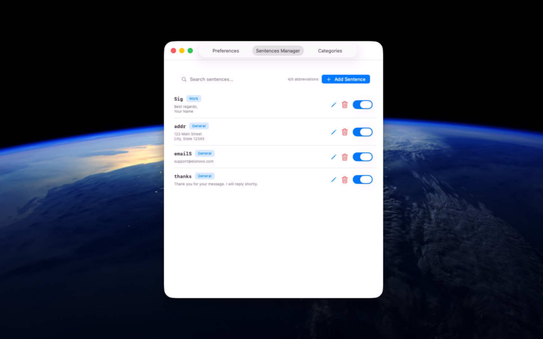Click the support@elonovo.com text
Image resolution: width=543 pixels, height=339 pixels.
pyautogui.click(x=194, y=161)
